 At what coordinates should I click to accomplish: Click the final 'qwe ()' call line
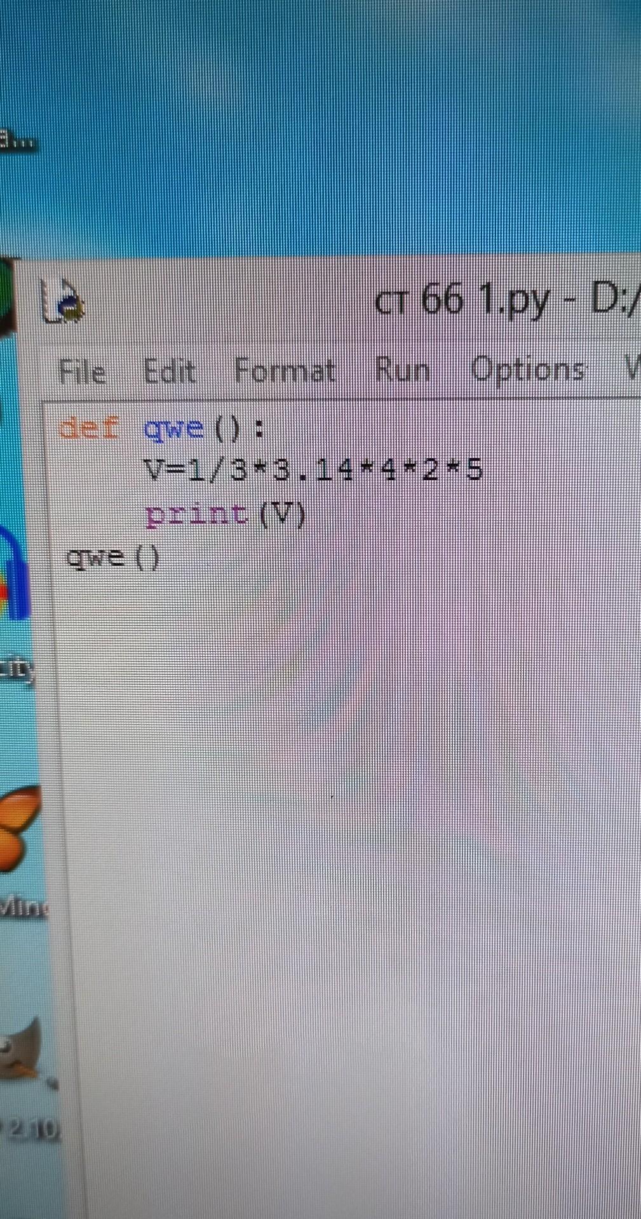coord(113,558)
